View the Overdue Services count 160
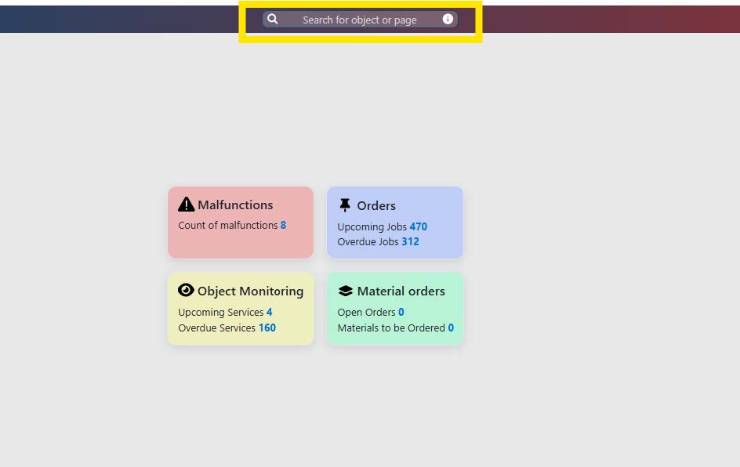The width and height of the screenshot is (740, 467). [x=267, y=328]
